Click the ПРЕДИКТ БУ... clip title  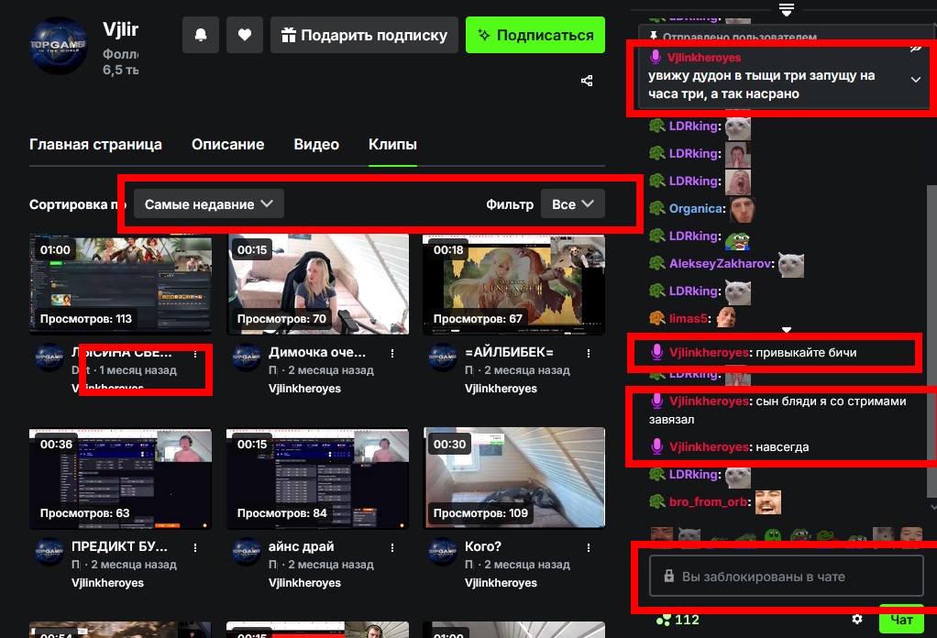[119, 546]
